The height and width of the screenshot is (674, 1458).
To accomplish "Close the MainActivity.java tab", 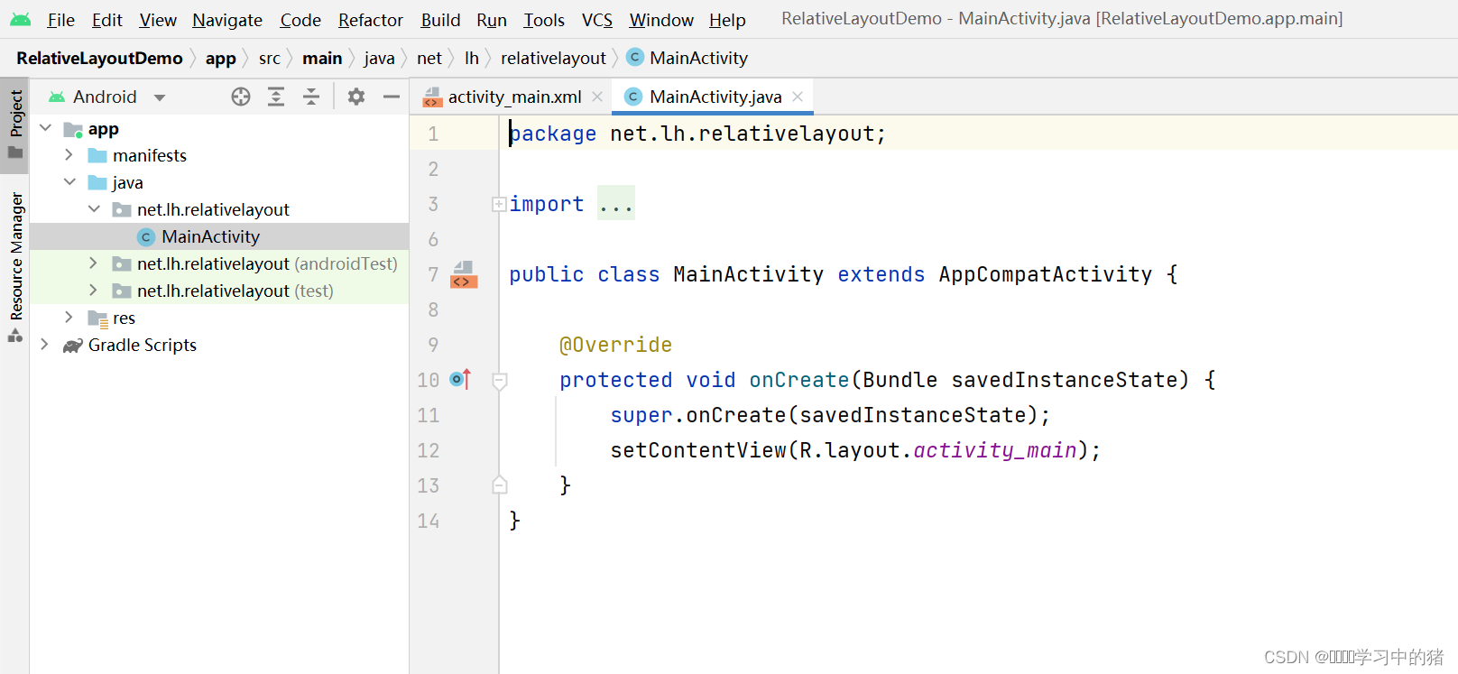I will [798, 97].
